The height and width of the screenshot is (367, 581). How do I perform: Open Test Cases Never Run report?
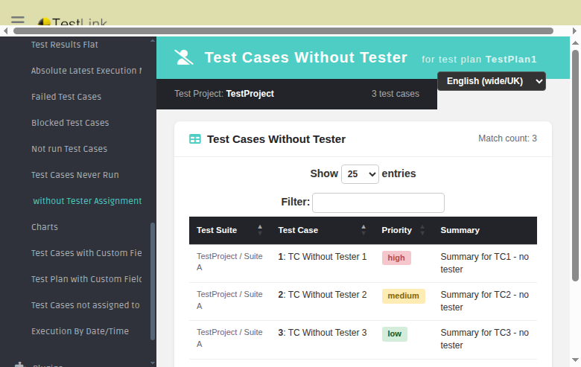click(74, 175)
